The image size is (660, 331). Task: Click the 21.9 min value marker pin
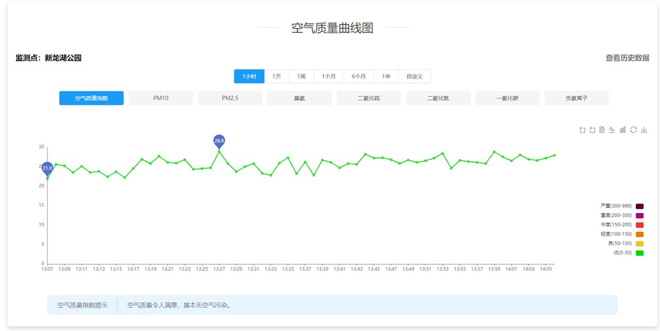coord(47,168)
